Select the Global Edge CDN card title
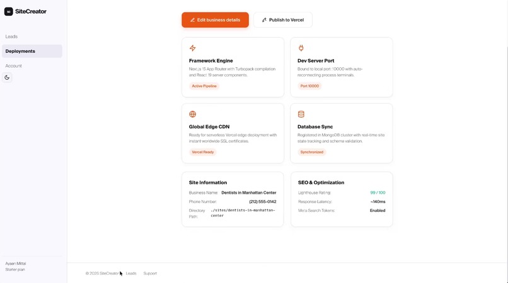508x283 pixels. (209, 127)
